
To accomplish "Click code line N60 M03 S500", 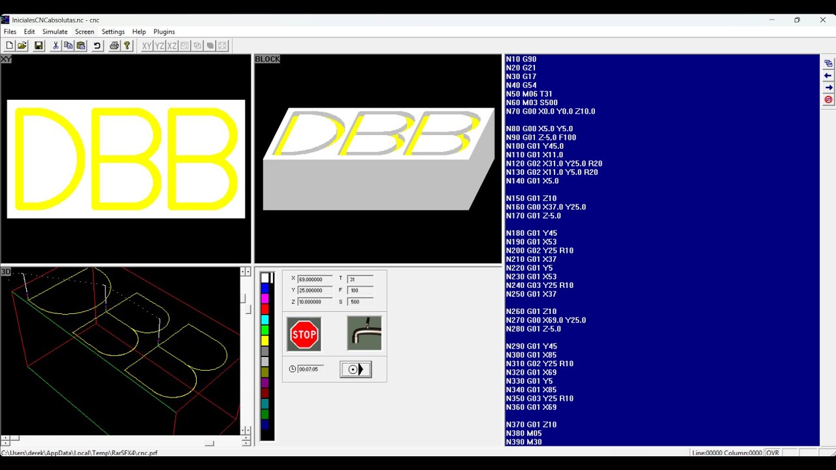I will (x=532, y=102).
